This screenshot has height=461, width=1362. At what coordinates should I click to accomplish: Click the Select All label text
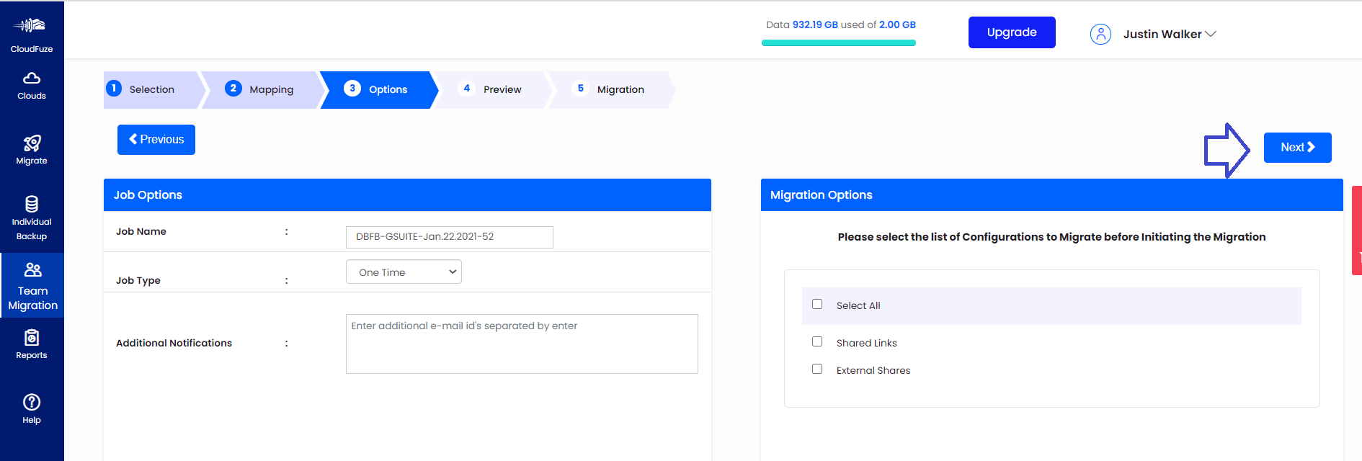click(858, 305)
